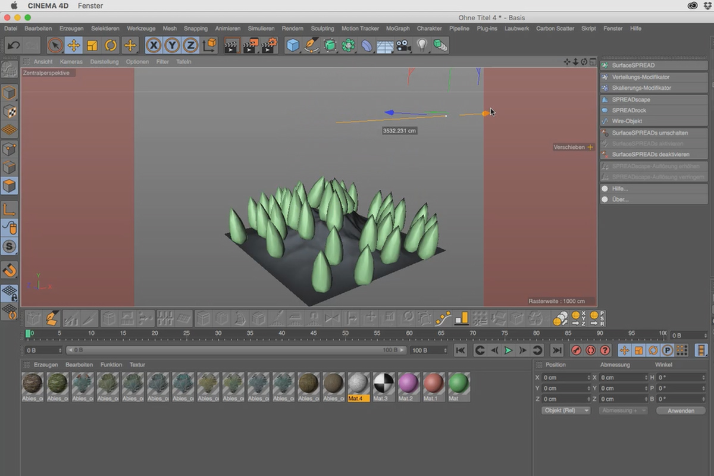Image resolution: width=714 pixels, height=476 pixels.
Task: Click SurfaceSPREADs deaktivieren
Action: point(653,155)
